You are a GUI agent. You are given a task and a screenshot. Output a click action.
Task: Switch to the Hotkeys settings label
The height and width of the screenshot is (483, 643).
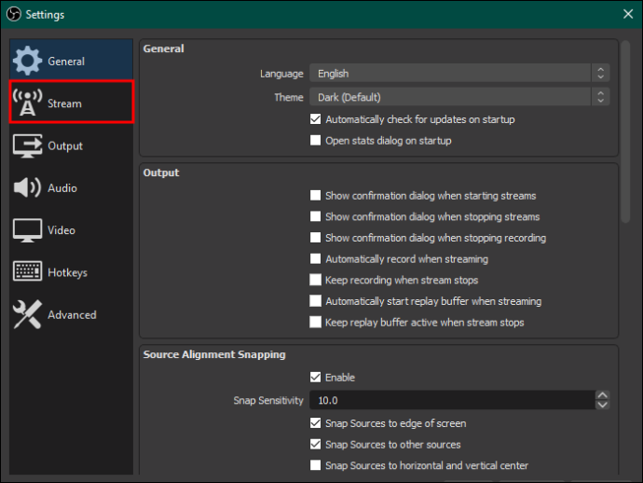click(x=67, y=272)
